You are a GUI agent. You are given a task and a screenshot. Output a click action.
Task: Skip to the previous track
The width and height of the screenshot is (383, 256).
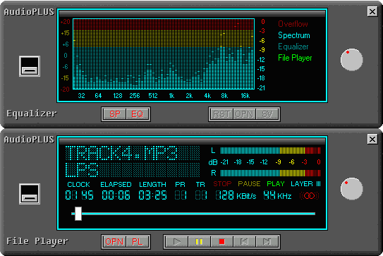[x=244, y=242]
